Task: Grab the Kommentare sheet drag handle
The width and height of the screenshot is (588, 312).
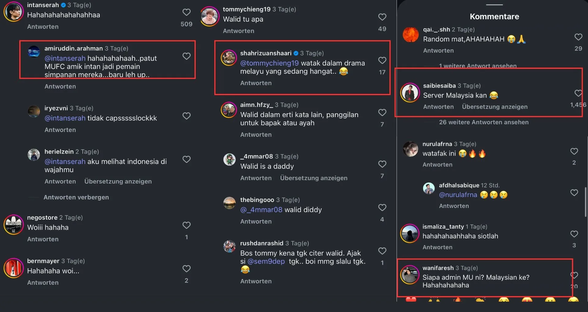Action: tap(494, 5)
